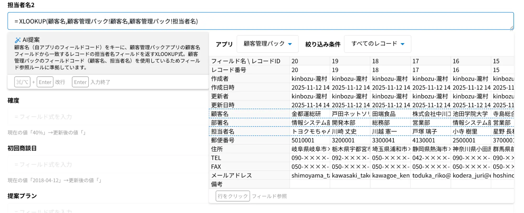524x213 pixels.
Task: Click the Enter 入力終了 key badge
Action: (x=80, y=82)
